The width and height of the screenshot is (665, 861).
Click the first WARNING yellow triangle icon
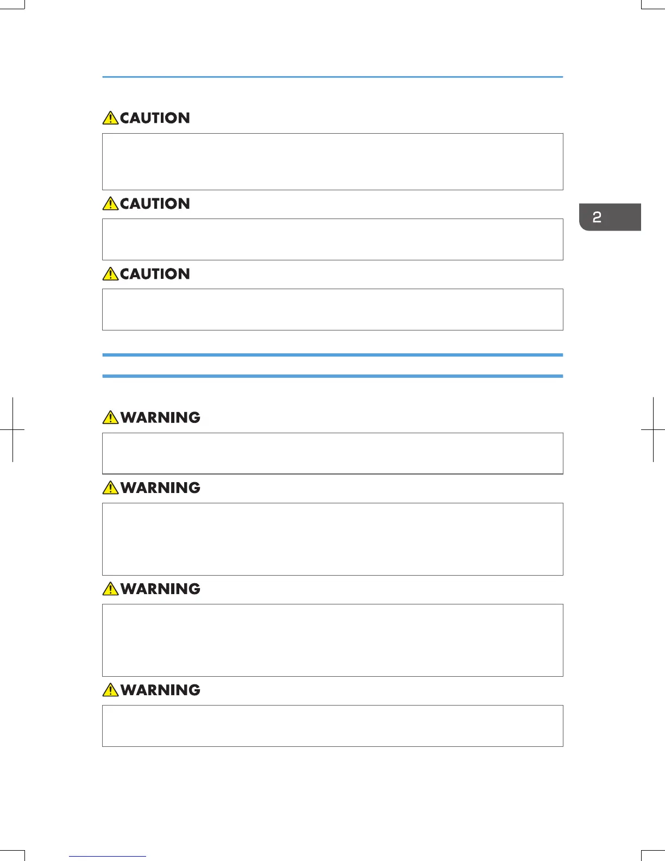point(110,417)
